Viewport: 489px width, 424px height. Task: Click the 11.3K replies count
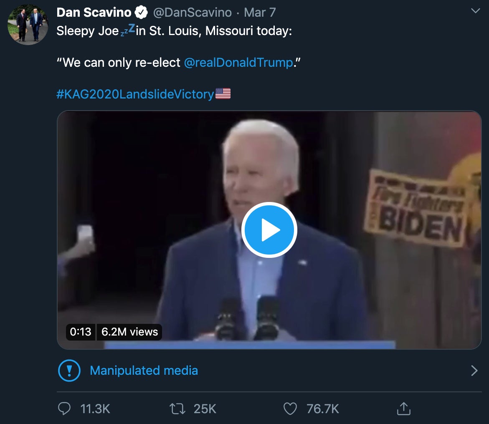pos(95,409)
